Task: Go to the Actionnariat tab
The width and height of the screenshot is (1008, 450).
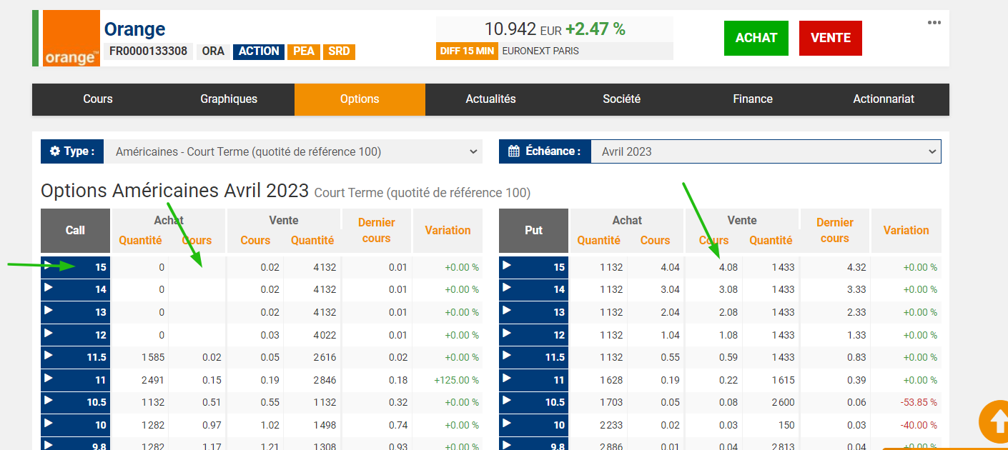Action: coord(884,99)
